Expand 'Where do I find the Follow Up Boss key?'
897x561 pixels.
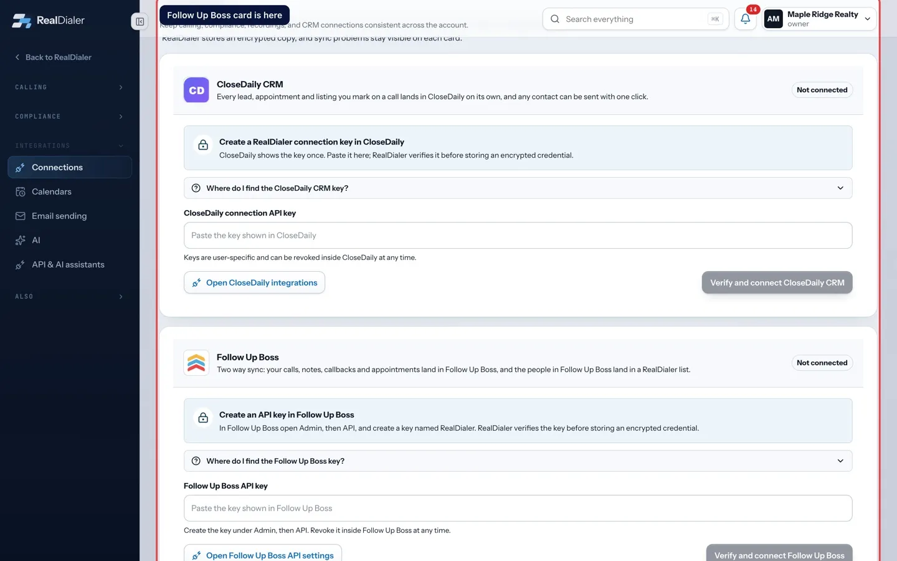[x=518, y=461]
